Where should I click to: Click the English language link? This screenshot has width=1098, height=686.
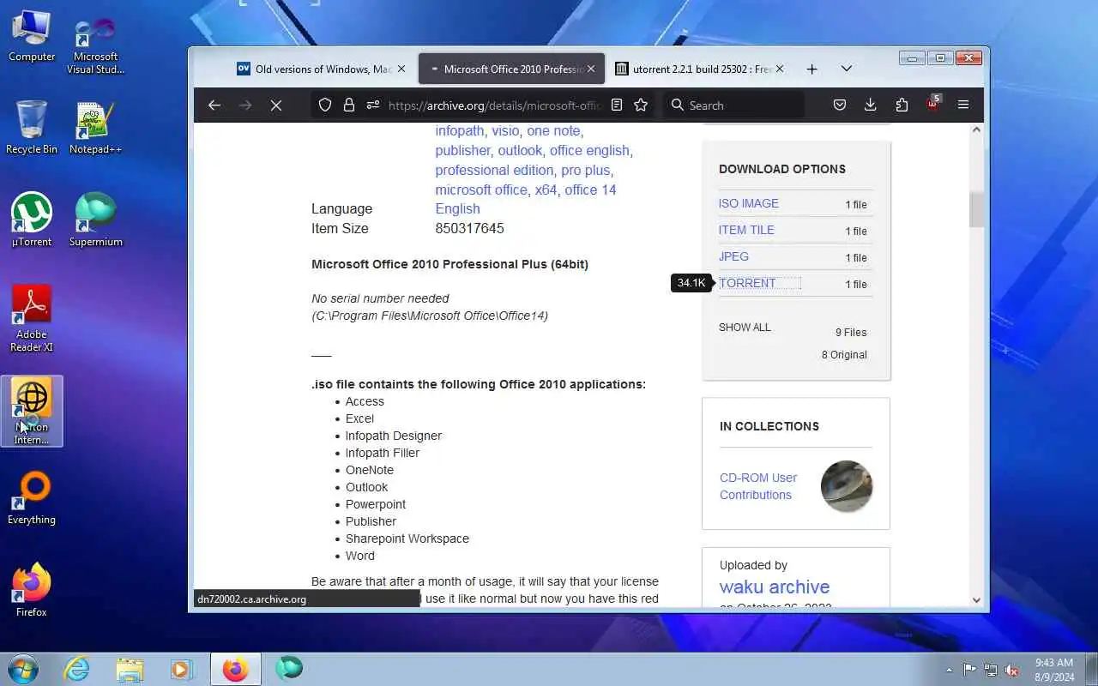point(457,208)
